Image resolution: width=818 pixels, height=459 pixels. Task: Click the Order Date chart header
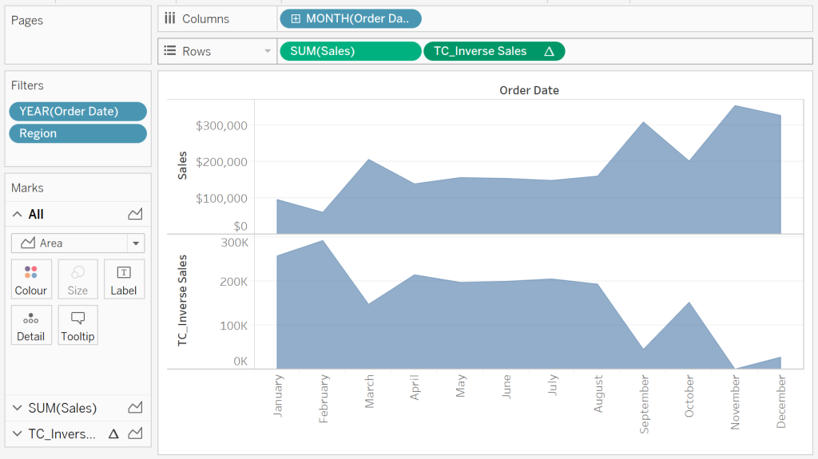(x=529, y=90)
